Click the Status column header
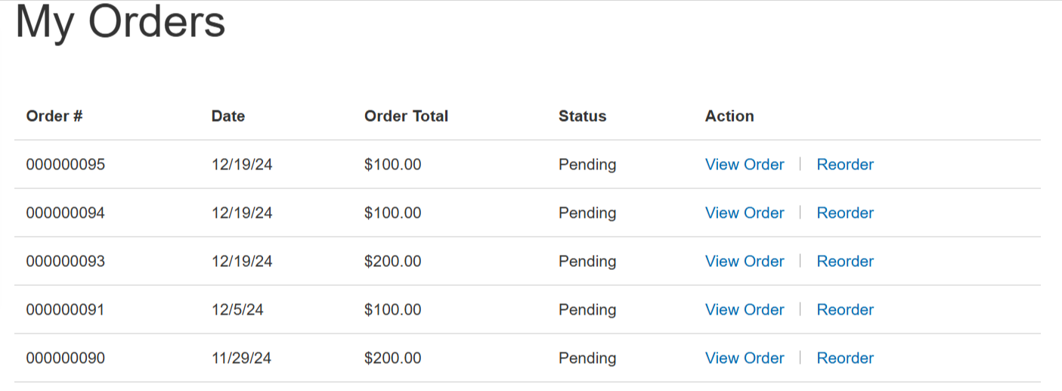Screen dimensions: 1062x391 click(582, 116)
